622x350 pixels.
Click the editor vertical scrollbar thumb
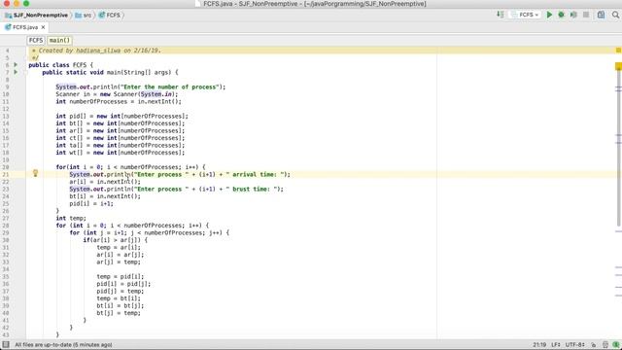click(618, 147)
